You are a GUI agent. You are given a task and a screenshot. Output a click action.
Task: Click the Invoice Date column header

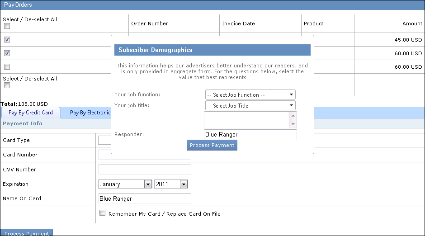point(238,24)
